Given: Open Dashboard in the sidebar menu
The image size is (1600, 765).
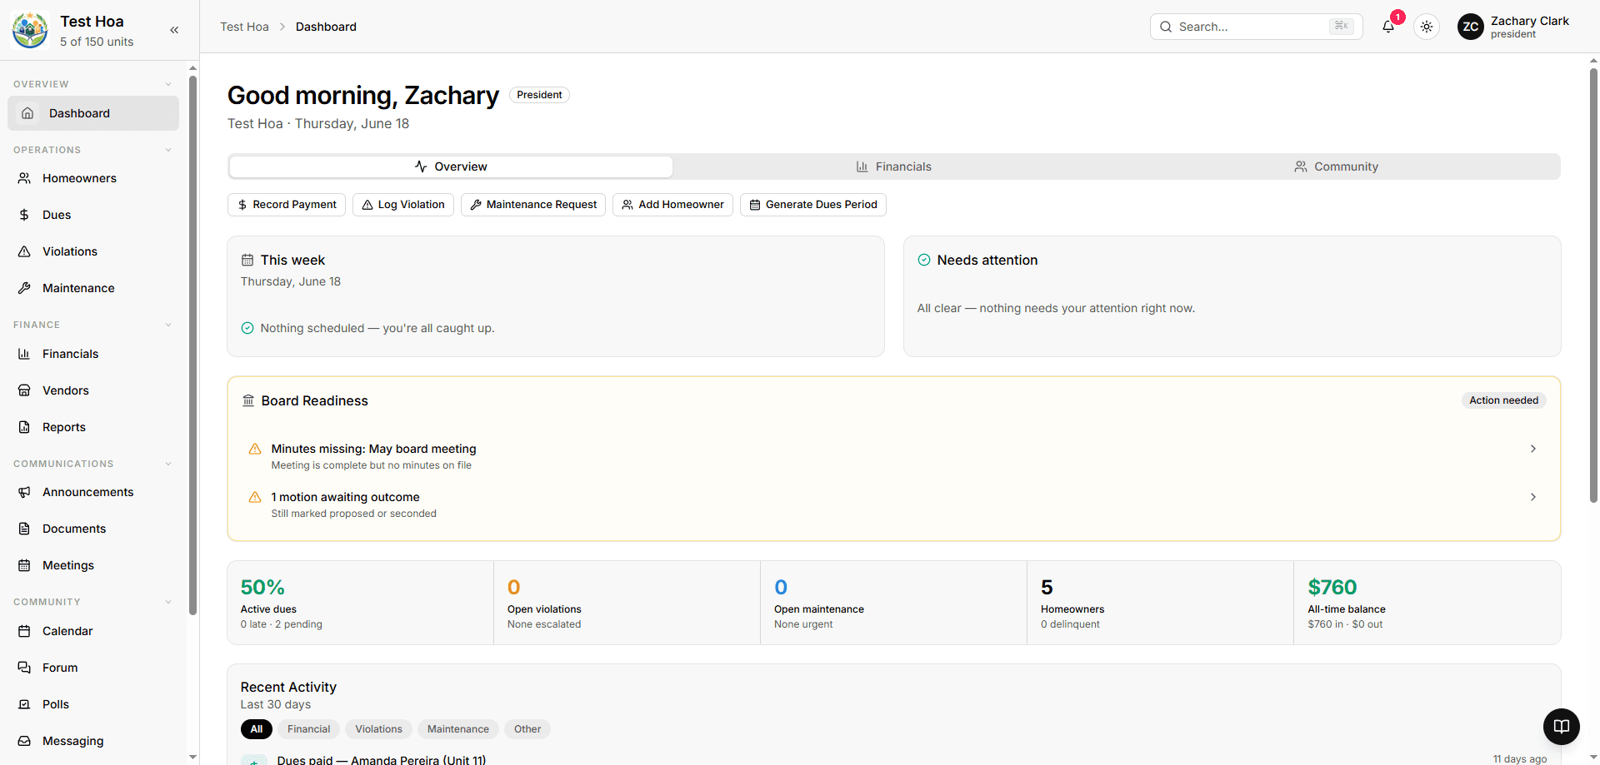Looking at the screenshot, I should click(x=93, y=113).
